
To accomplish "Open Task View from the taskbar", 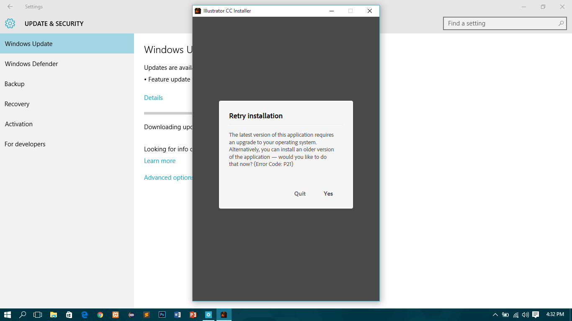I will [x=38, y=315].
